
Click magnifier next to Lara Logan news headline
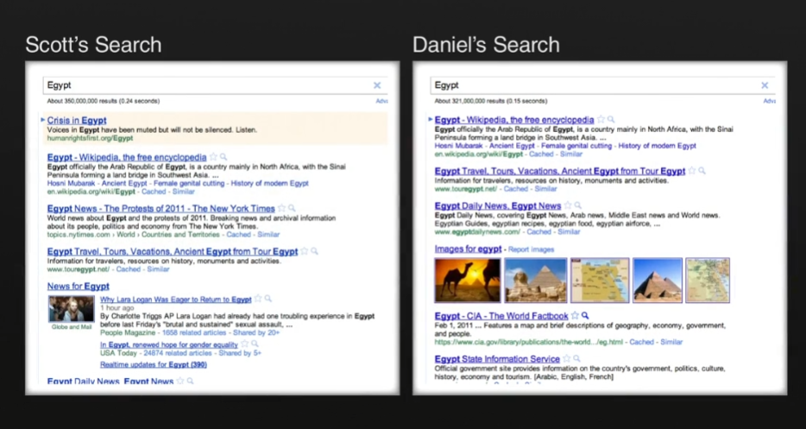tap(269, 300)
